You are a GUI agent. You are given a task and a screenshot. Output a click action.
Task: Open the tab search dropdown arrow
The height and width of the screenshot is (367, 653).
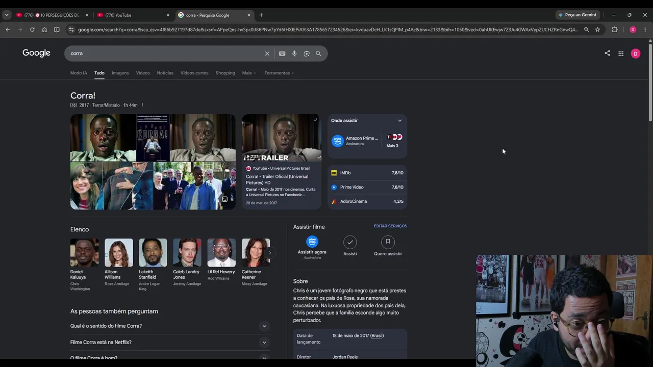7,15
